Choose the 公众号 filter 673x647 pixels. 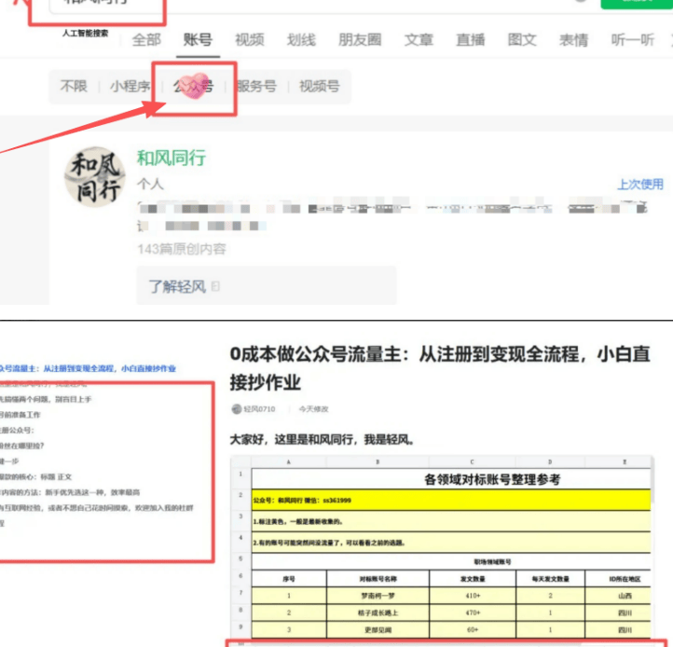[194, 87]
